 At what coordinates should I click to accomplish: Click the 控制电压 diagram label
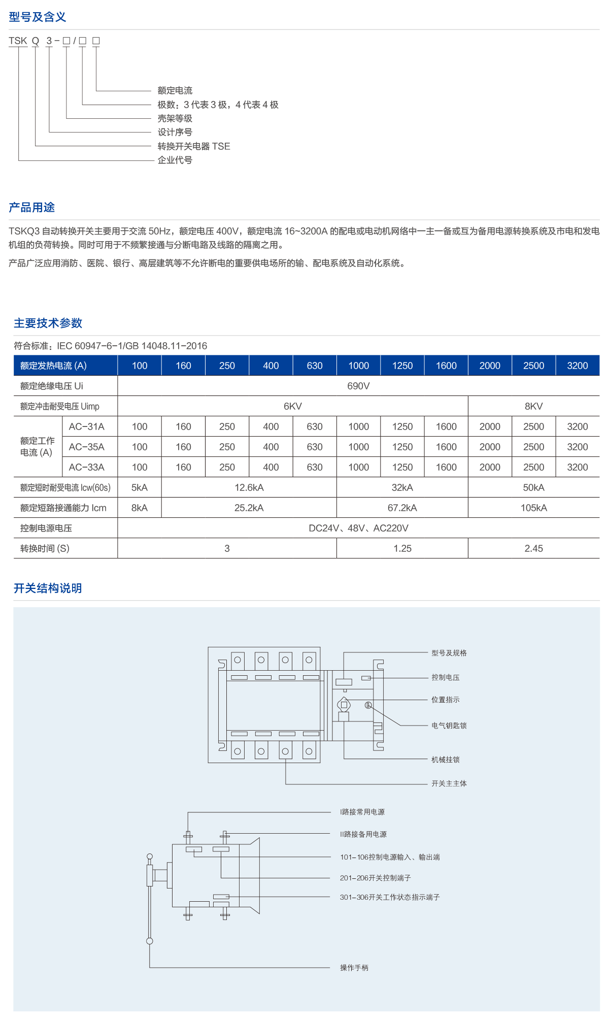pyautogui.click(x=446, y=677)
